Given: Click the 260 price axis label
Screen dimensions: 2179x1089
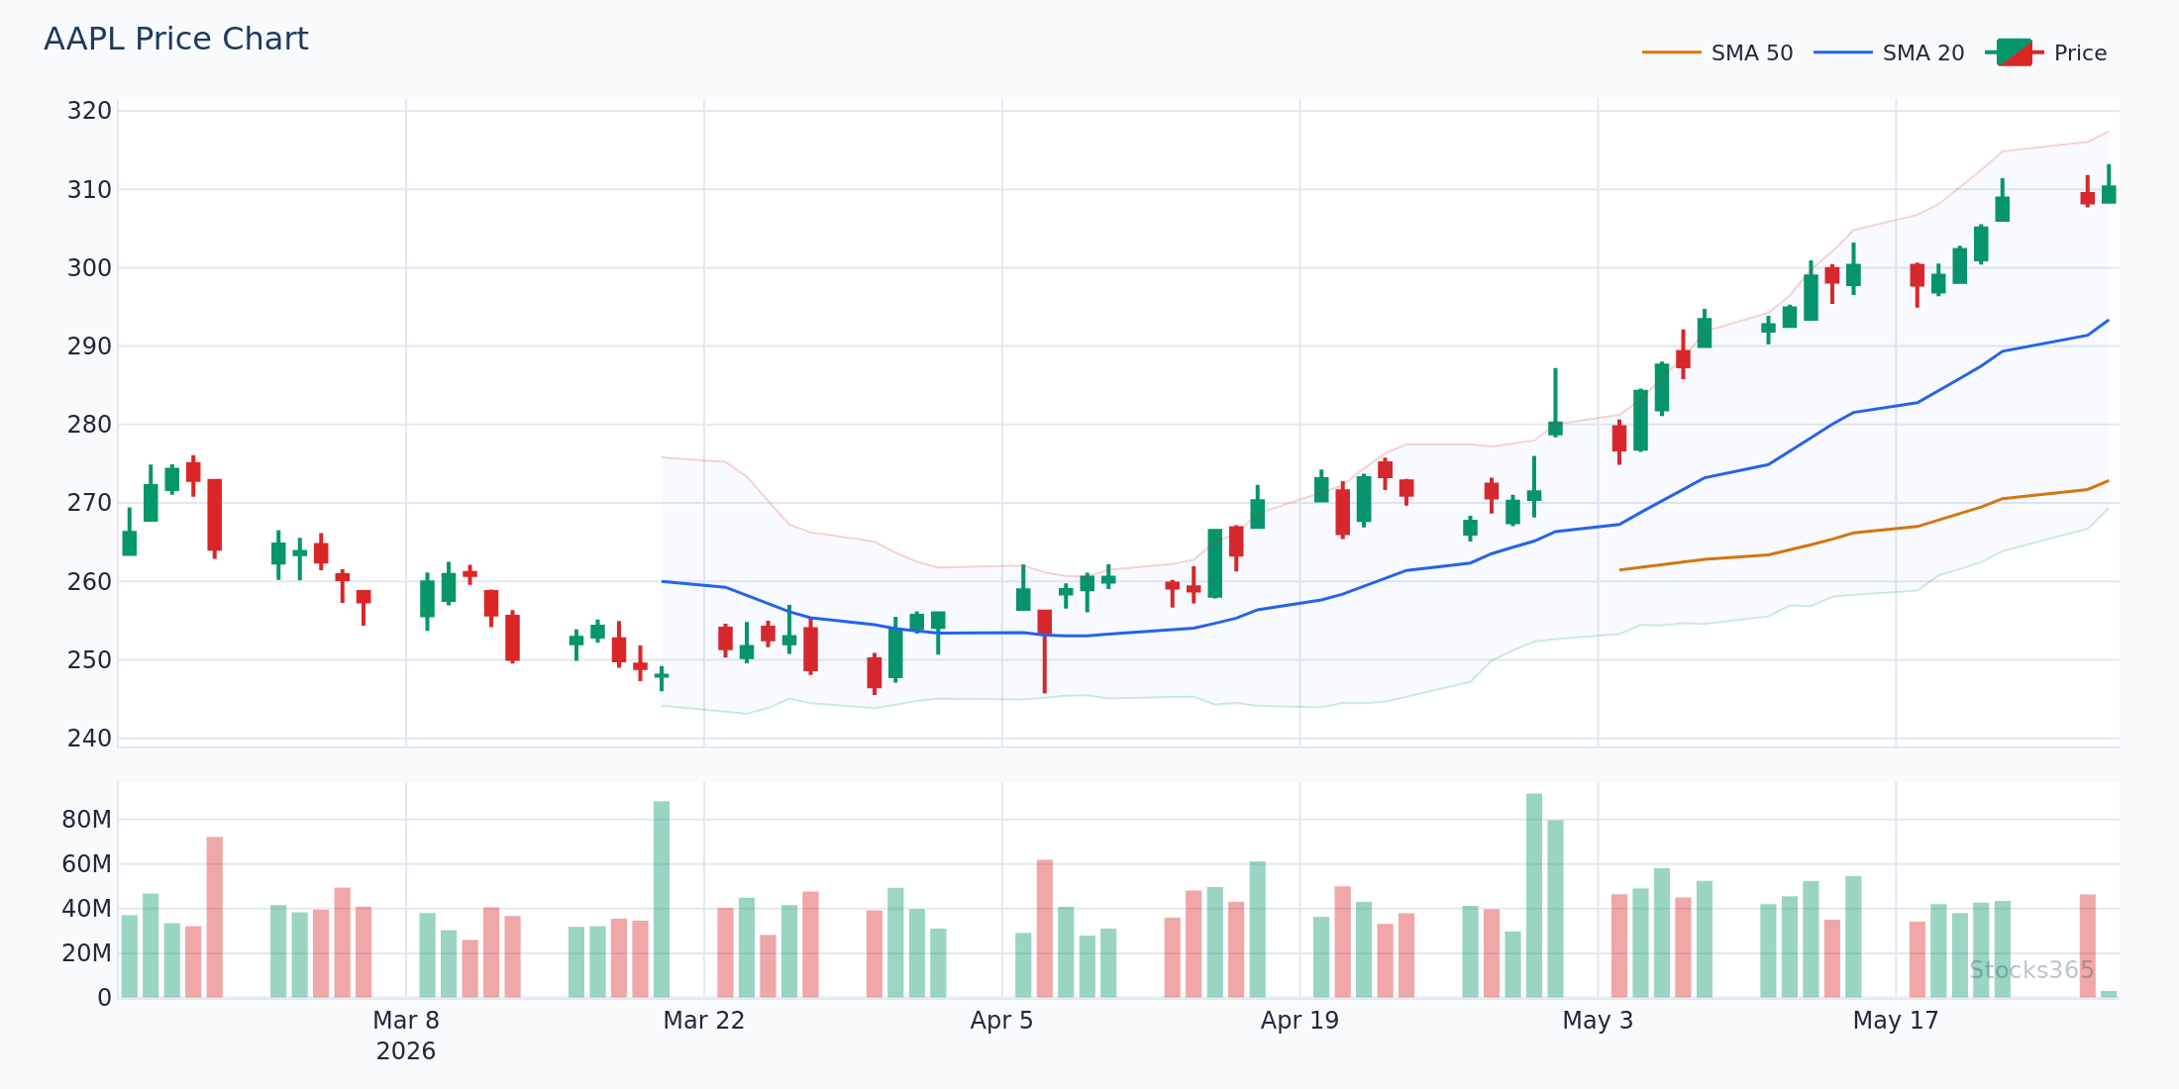Looking at the screenshot, I should tap(89, 582).
